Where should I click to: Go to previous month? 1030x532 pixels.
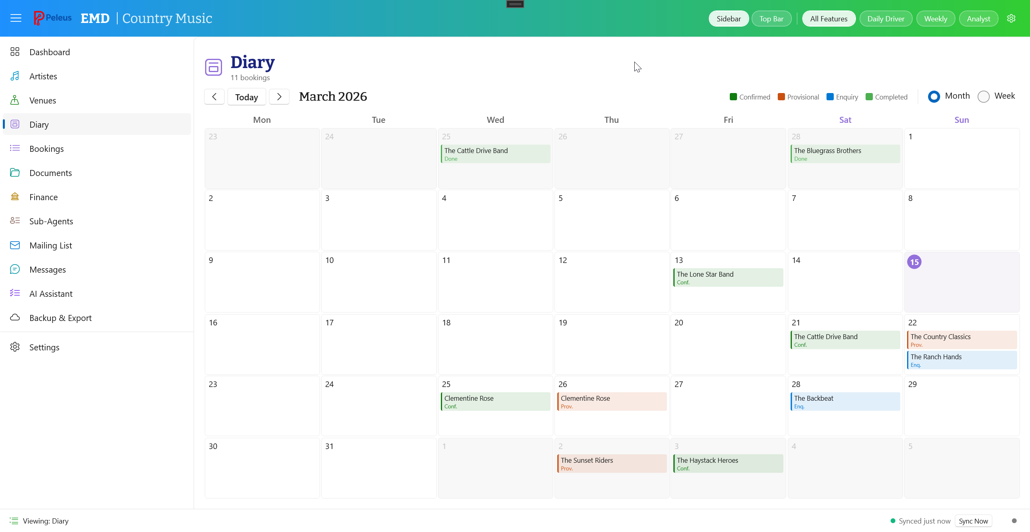pos(214,97)
